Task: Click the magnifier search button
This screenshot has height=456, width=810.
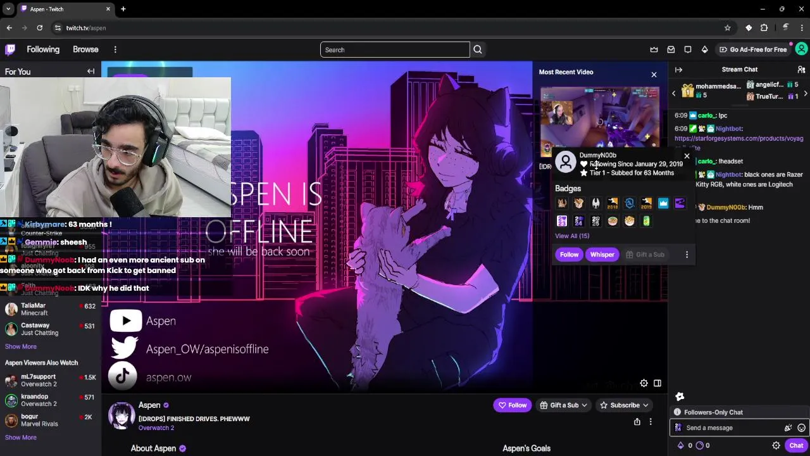Action: pyautogui.click(x=478, y=49)
